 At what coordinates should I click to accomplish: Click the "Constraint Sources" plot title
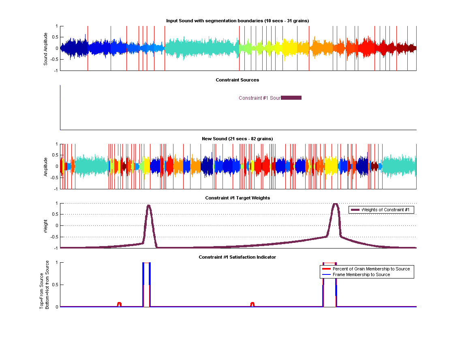point(237,80)
